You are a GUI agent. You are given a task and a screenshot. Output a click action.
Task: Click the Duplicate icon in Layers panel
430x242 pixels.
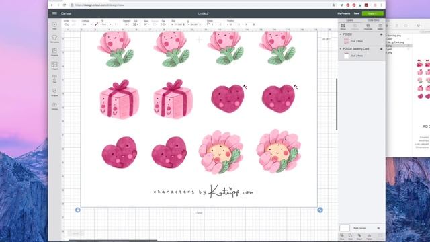click(x=368, y=26)
